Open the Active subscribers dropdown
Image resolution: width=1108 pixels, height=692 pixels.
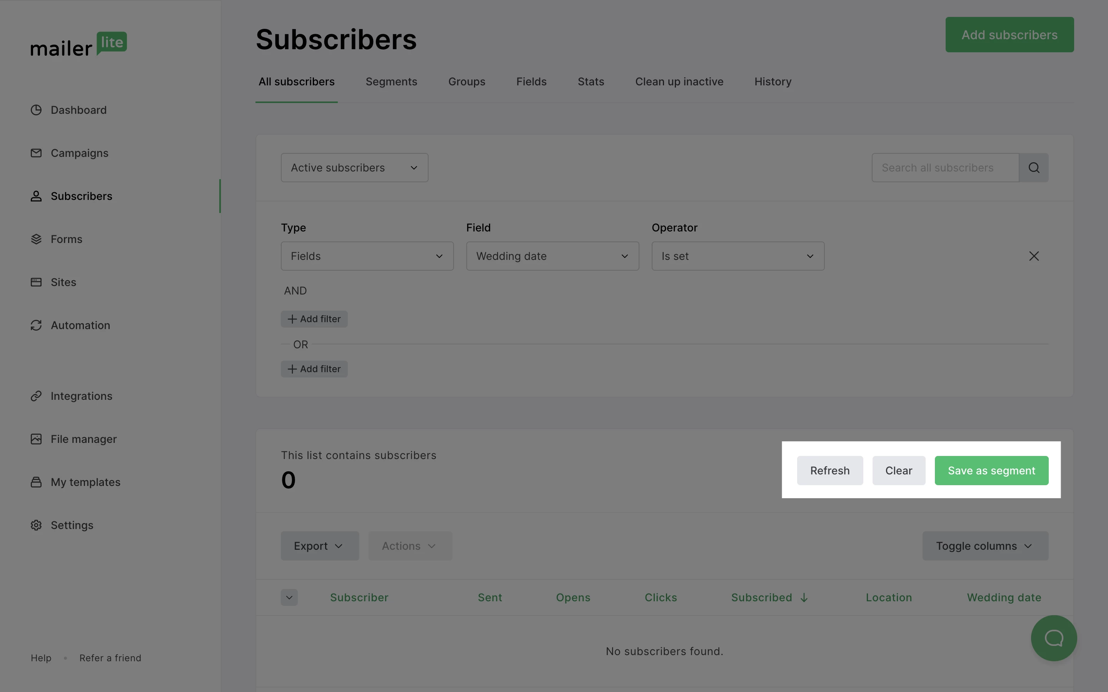tap(354, 168)
